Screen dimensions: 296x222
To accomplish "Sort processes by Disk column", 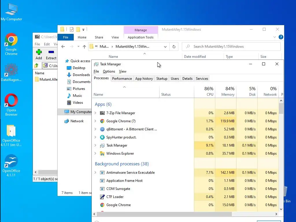I will tap(247, 91).
